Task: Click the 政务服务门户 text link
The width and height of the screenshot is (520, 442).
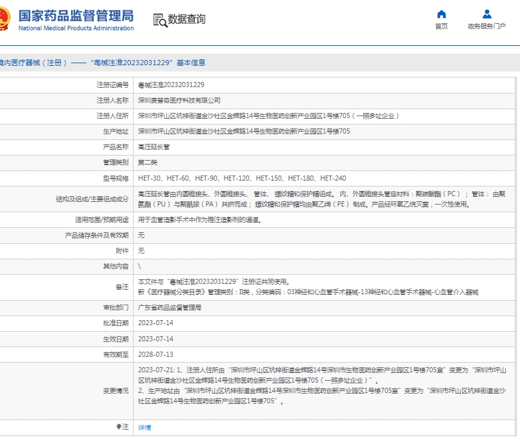Action: 487,26
